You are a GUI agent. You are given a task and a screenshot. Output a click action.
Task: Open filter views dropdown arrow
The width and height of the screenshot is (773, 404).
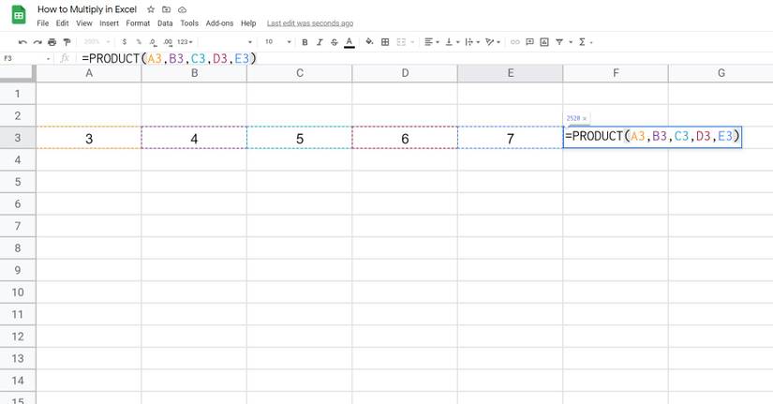coord(571,42)
